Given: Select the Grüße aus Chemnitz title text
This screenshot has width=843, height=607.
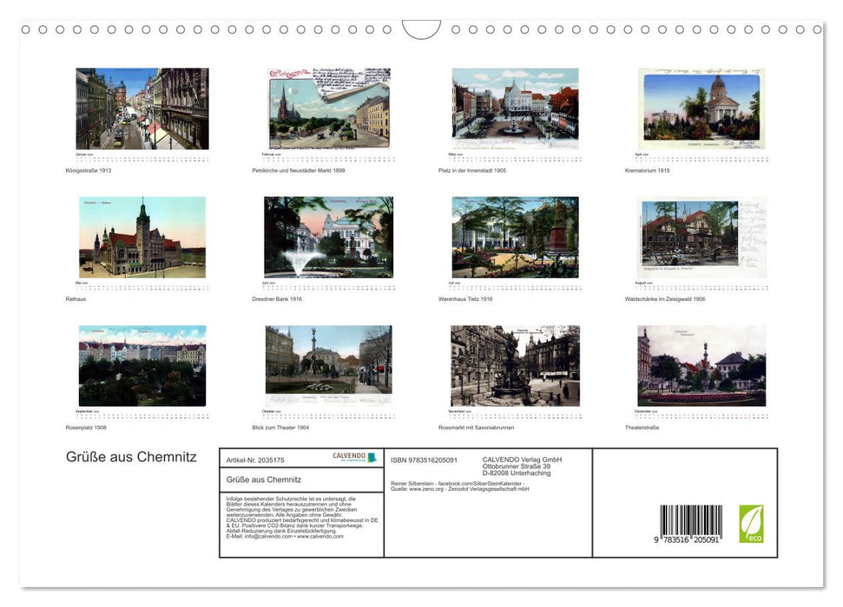Looking at the screenshot, I should 130,457.
